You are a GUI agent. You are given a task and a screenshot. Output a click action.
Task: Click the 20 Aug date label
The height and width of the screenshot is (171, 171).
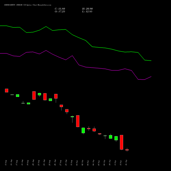(x=33, y=163)
